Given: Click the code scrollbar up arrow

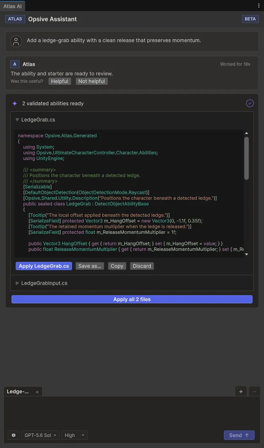Looking at the screenshot, I should click(x=246, y=133).
